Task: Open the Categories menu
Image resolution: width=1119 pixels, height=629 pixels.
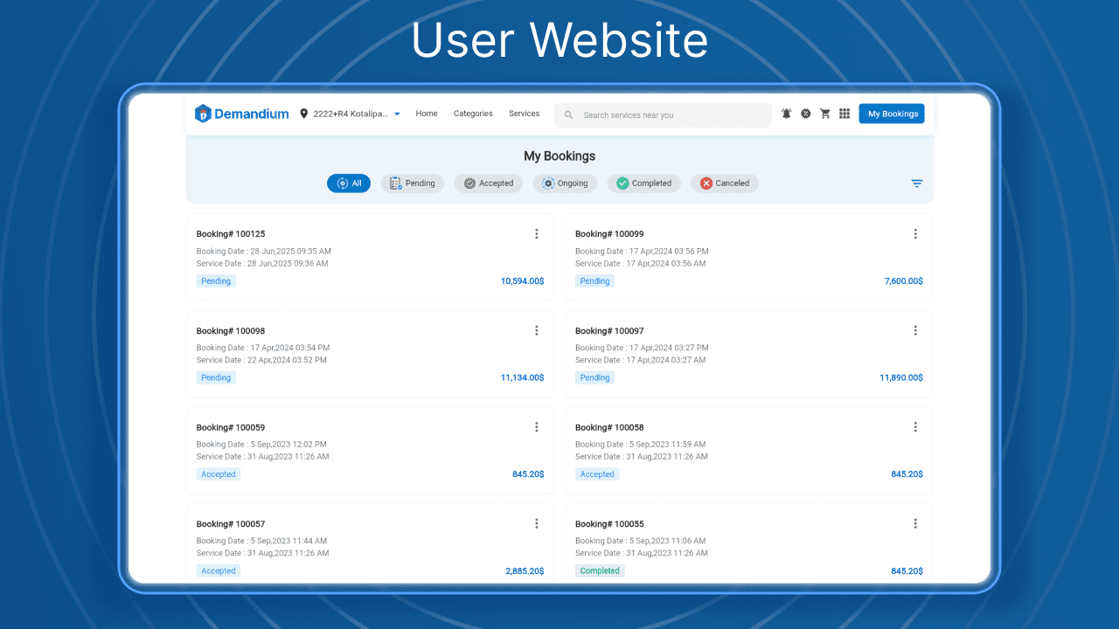Action: click(x=473, y=114)
